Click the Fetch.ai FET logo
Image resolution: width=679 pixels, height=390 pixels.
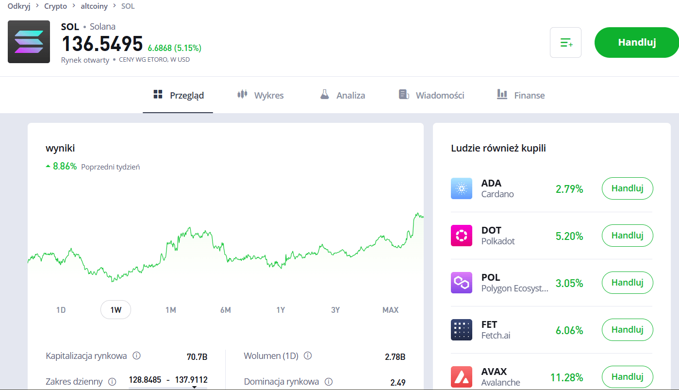(462, 330)
